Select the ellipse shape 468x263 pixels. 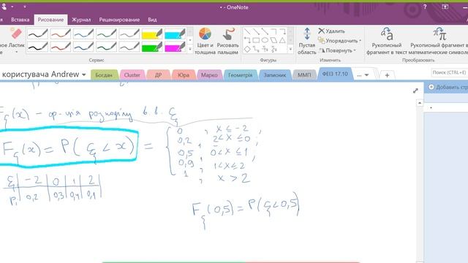tap(265, 40)
